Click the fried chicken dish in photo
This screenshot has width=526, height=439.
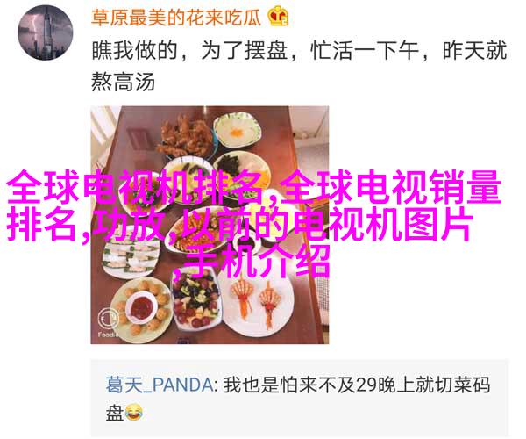(x=186, y=139)
